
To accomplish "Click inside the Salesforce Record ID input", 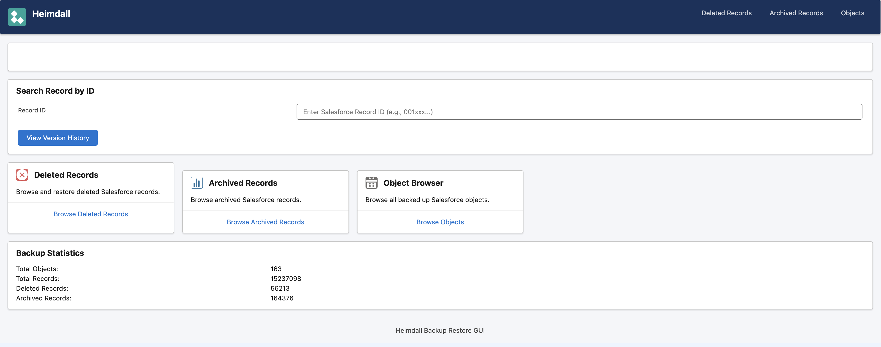I will (x=579, y=112).
